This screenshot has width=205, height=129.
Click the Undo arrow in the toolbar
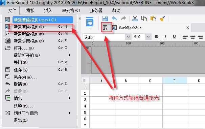114,19
